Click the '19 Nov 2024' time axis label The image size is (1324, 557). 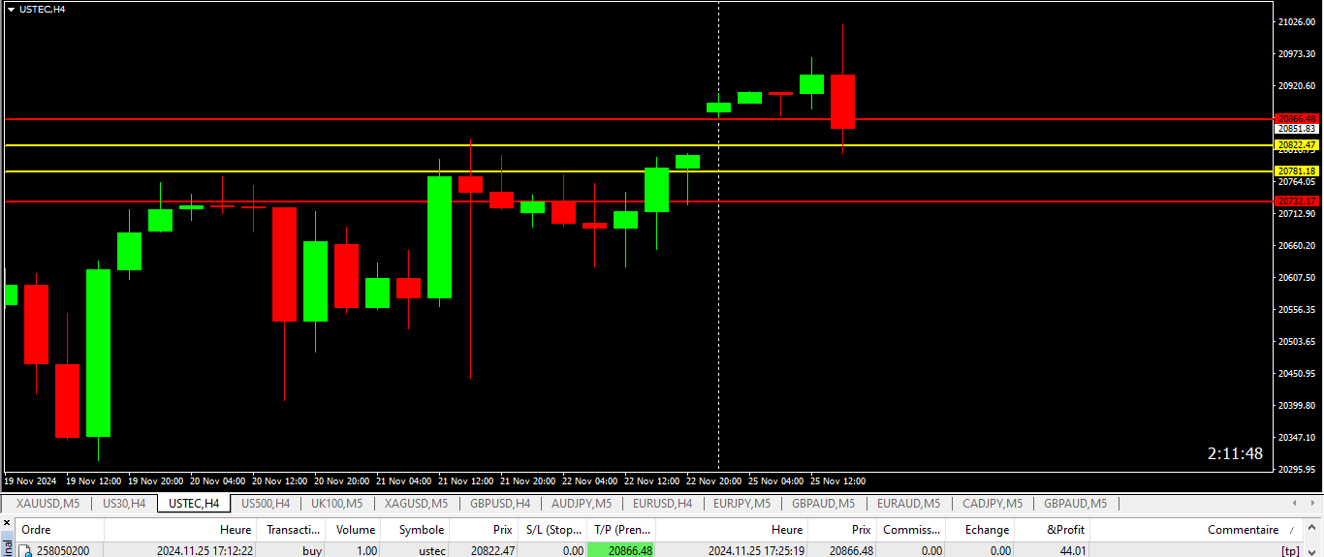tap(30, 480)
